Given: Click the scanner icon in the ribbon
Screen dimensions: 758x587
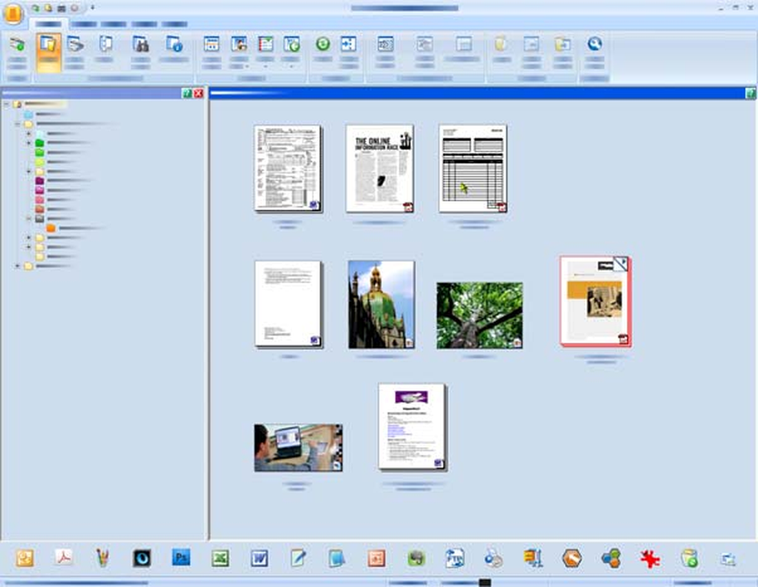Looking at the screenshot, I should [75, 45].
